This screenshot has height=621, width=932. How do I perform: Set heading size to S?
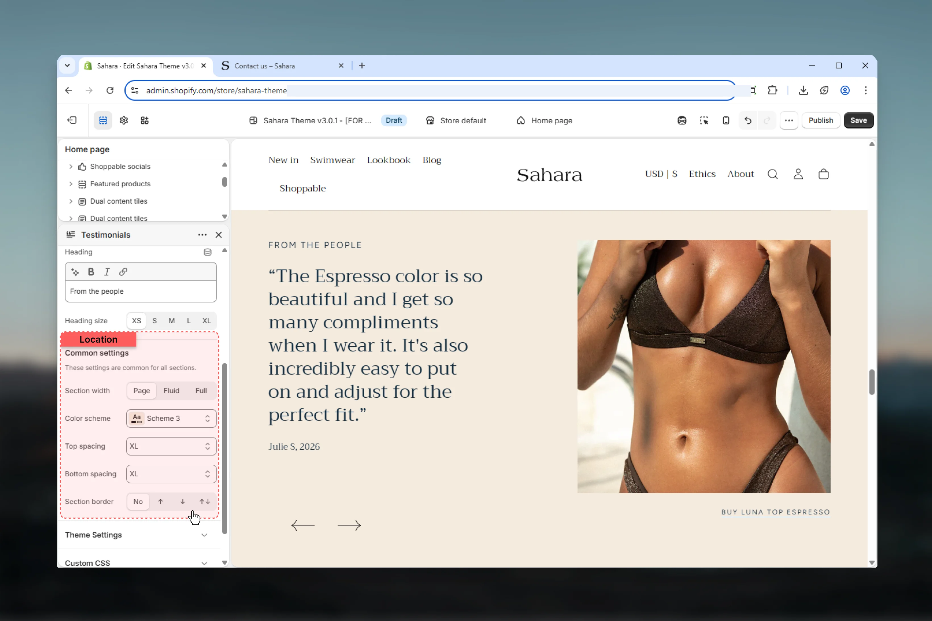click(x=155, y=321)
